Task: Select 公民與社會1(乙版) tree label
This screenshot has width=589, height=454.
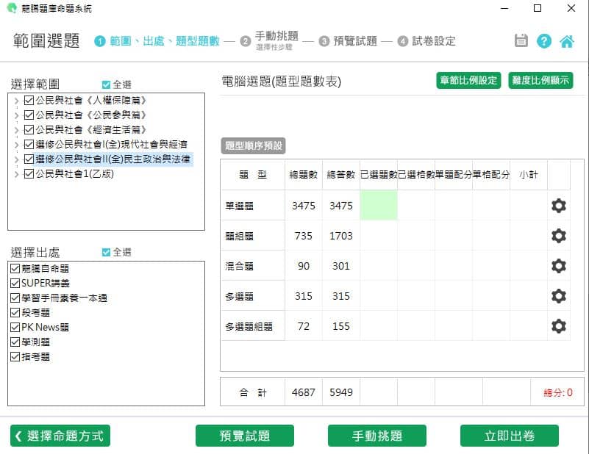Action: [74, 173]
